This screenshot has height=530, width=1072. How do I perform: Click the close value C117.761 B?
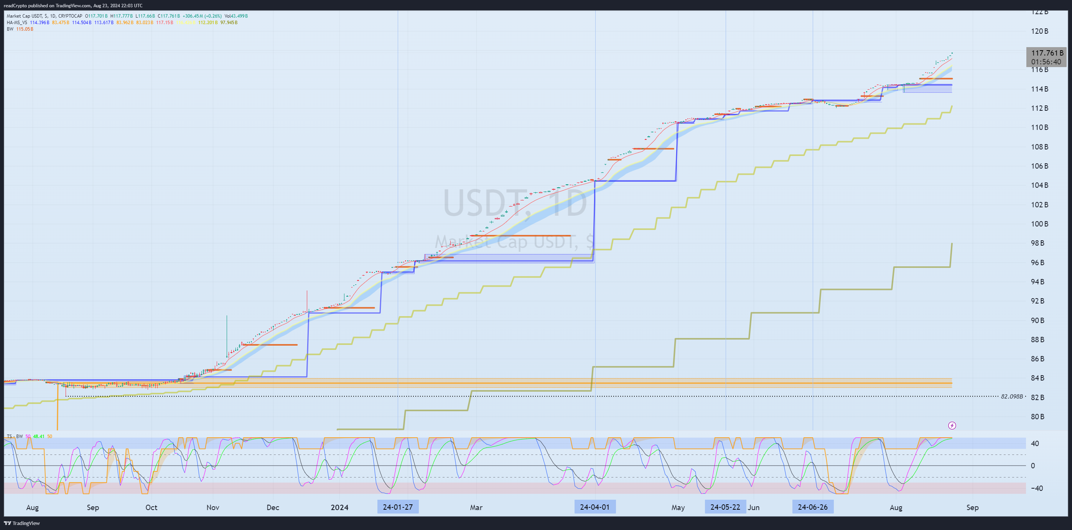[x=169, y=16]
